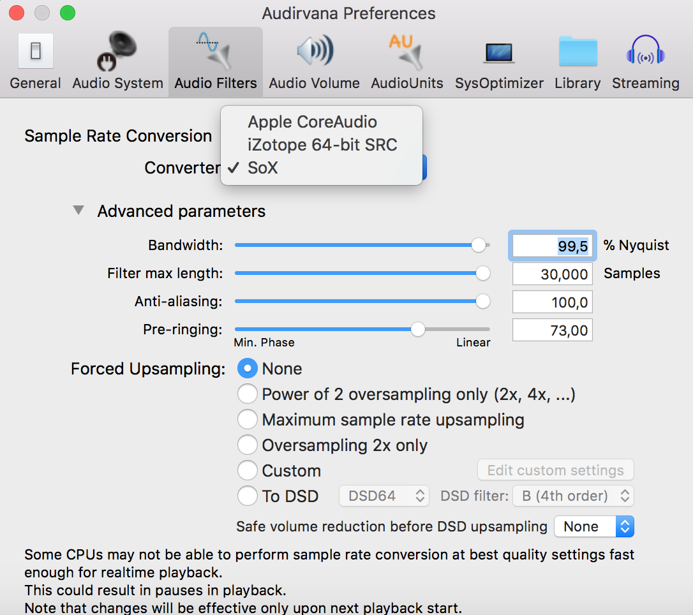This screenshot has width=693, height=615.
Task: Focus the Pre-ringing value field
Action: pyautogui.click(x=553, y=330)
